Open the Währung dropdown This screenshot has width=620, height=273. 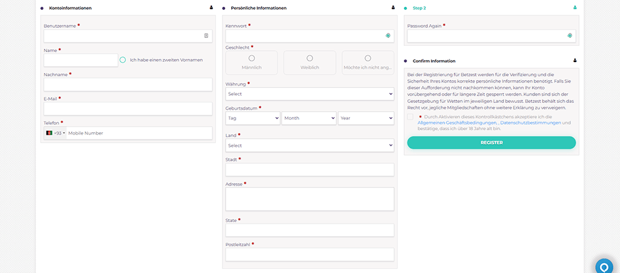(310, 94)
